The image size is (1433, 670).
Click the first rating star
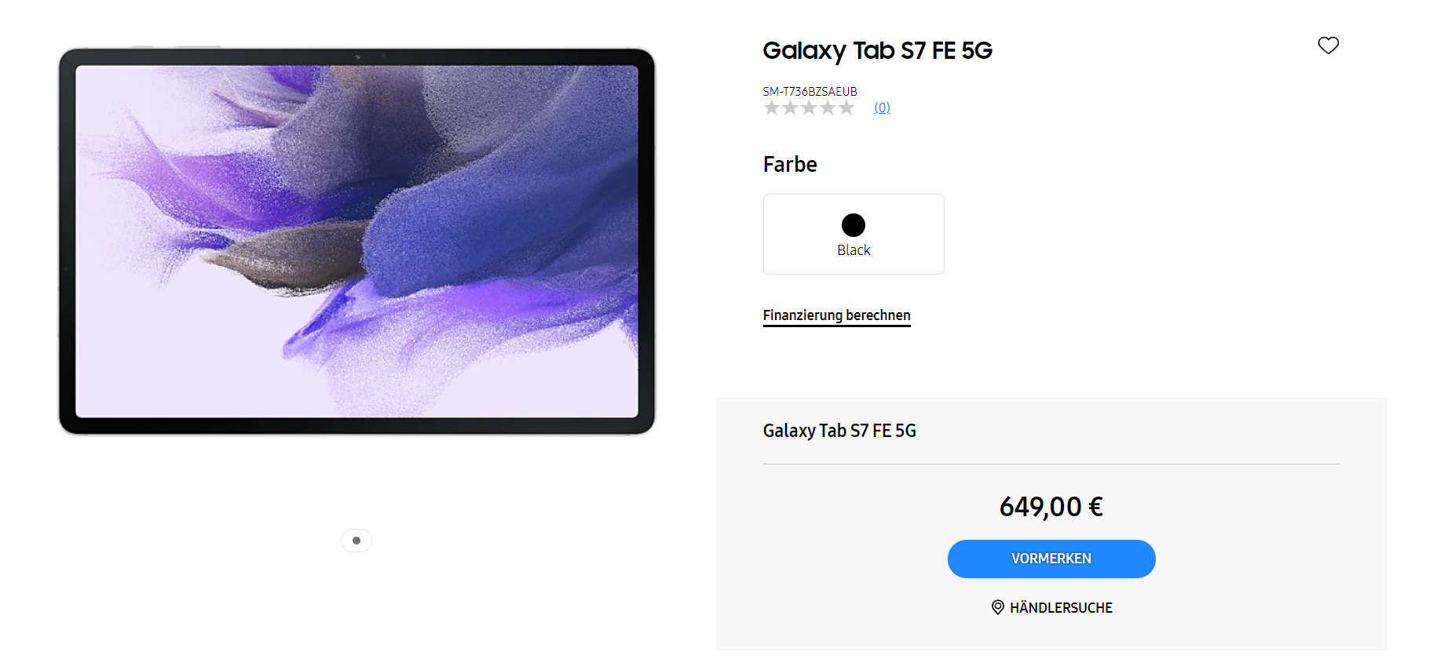771,108
